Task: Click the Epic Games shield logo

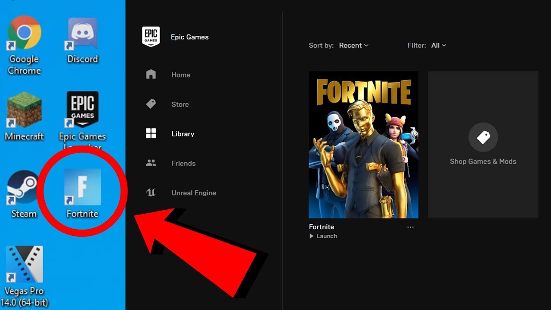Action: [x=151, y=37]
